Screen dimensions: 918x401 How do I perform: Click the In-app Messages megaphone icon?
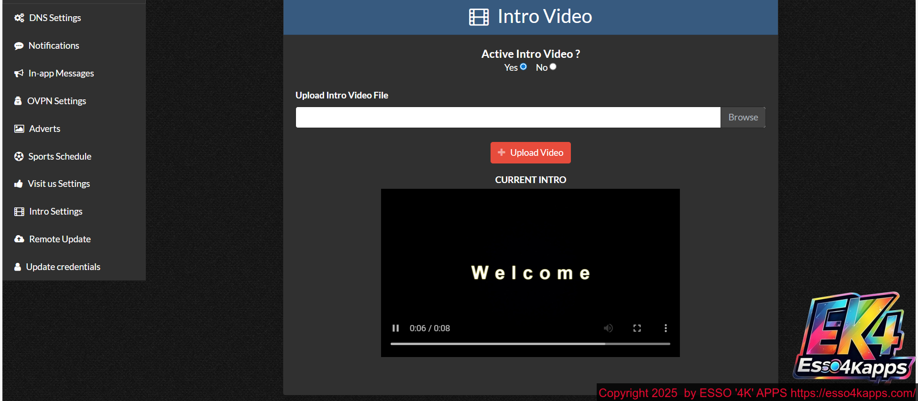coord(19,74)
